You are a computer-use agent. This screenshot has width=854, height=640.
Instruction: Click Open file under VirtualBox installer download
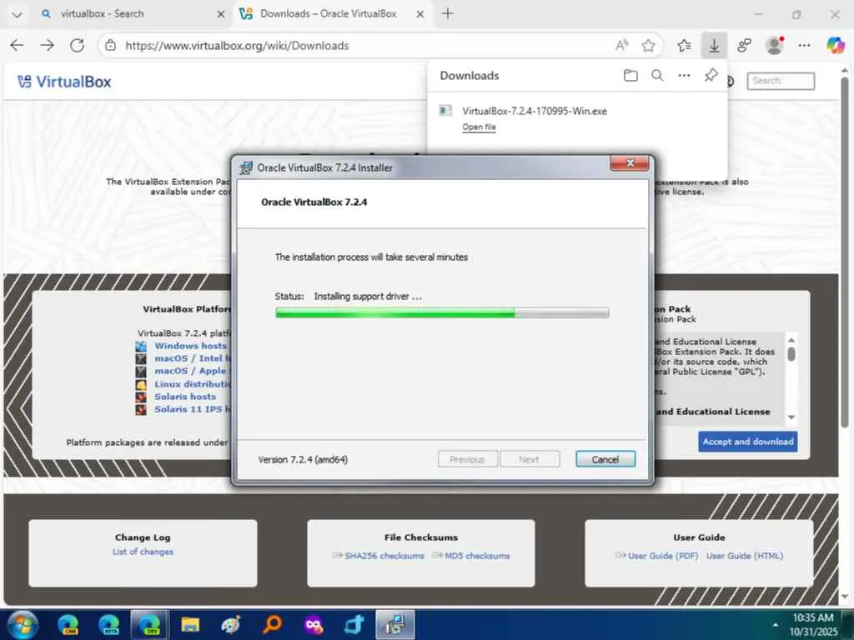point(479,127)
